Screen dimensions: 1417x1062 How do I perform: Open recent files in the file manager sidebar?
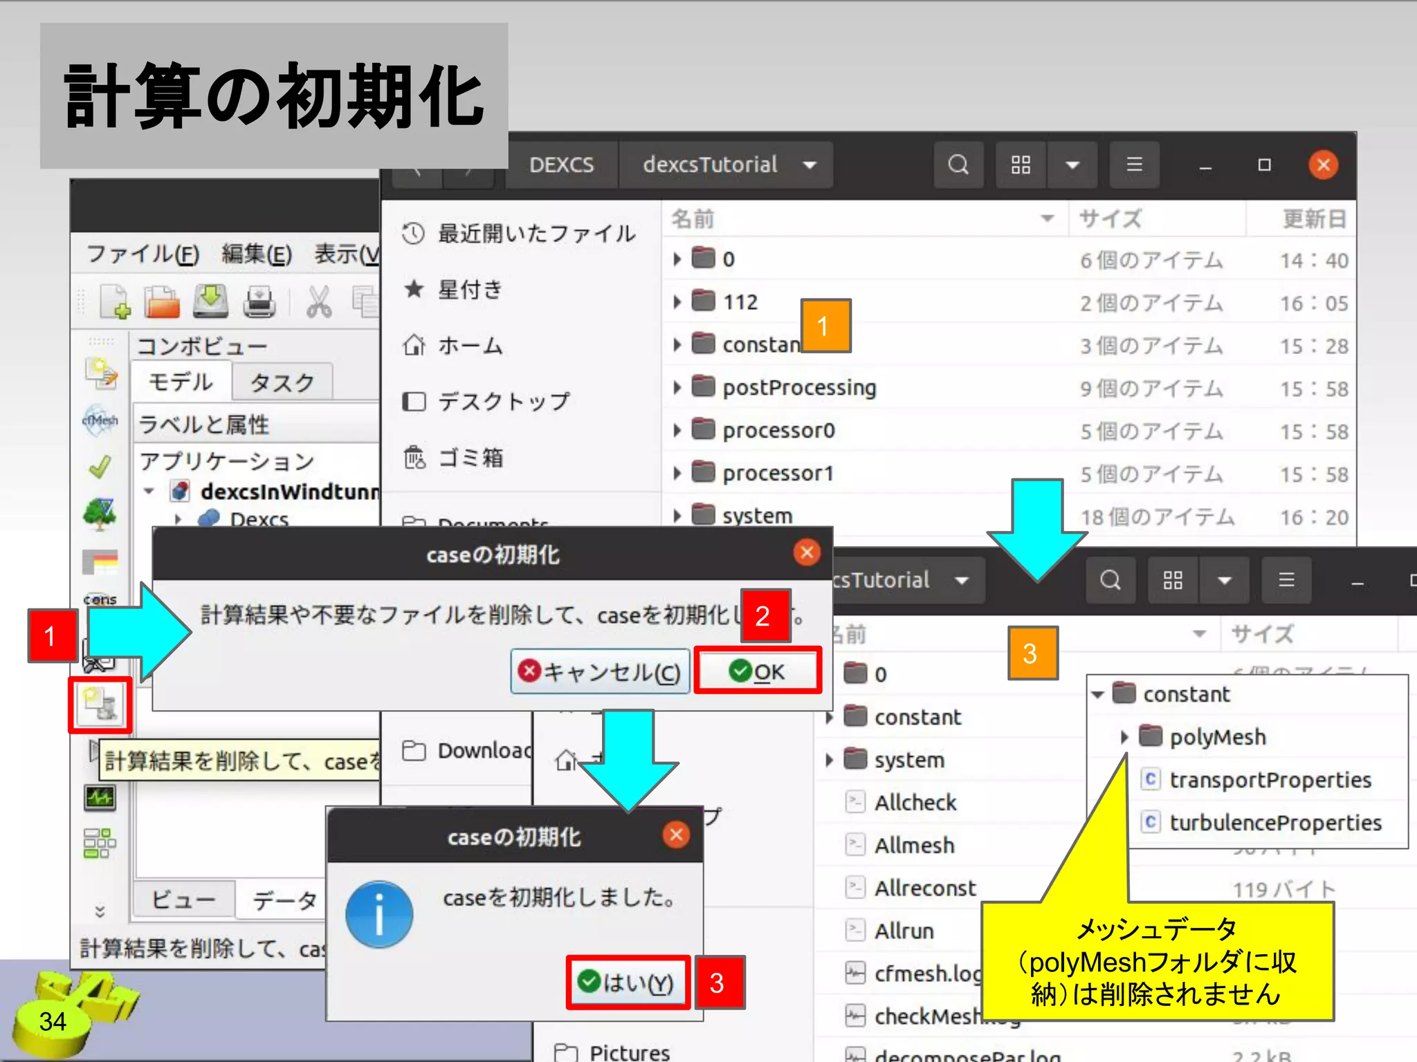click(520, 234)
